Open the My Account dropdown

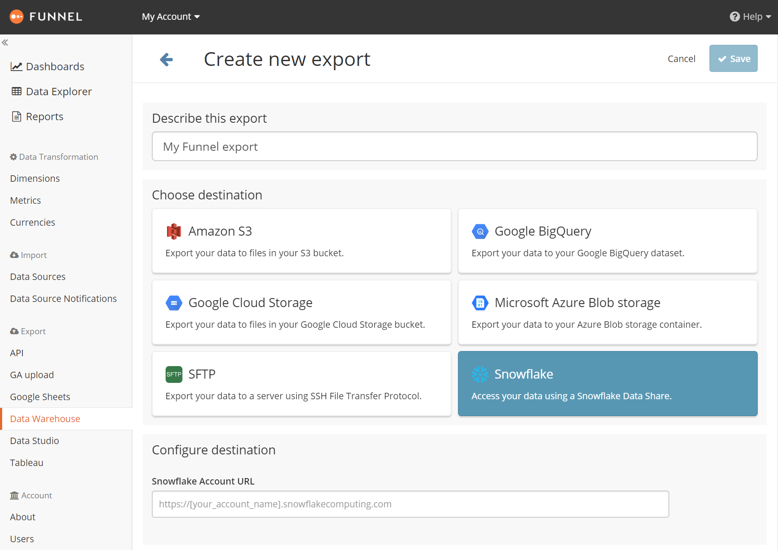tap(171, 17)
